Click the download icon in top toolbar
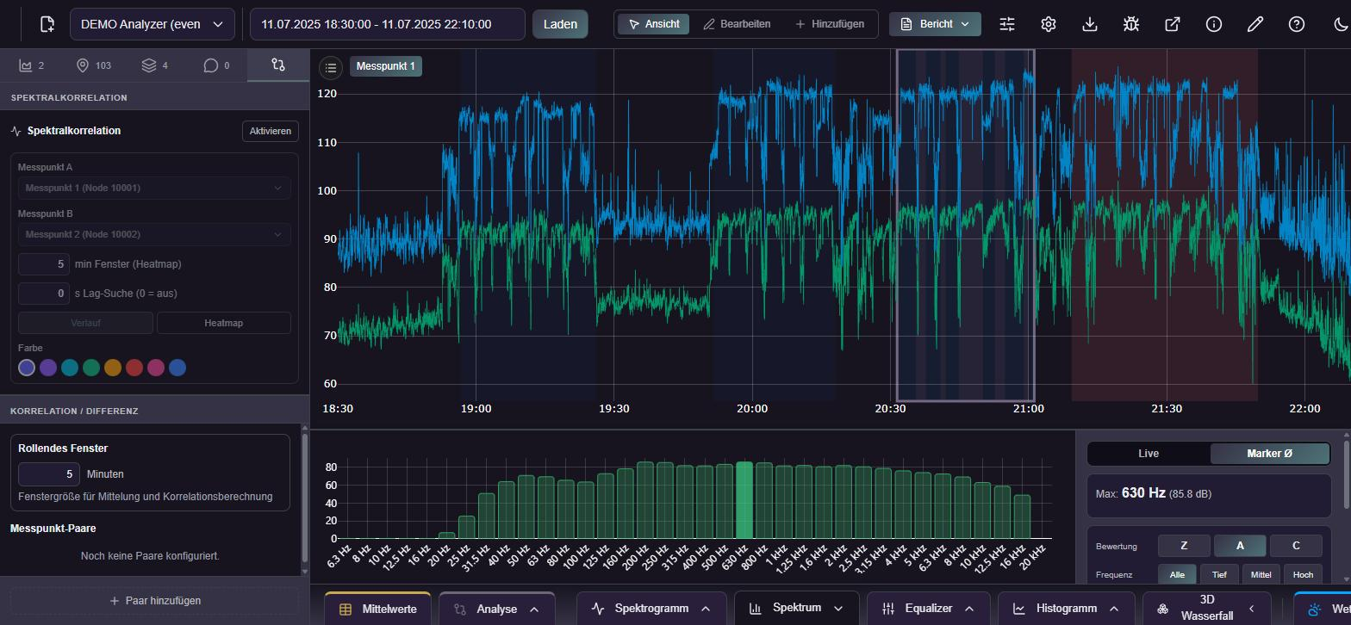 1090,24
